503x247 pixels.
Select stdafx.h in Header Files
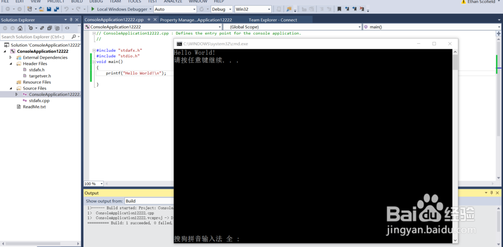coord(37,69)
